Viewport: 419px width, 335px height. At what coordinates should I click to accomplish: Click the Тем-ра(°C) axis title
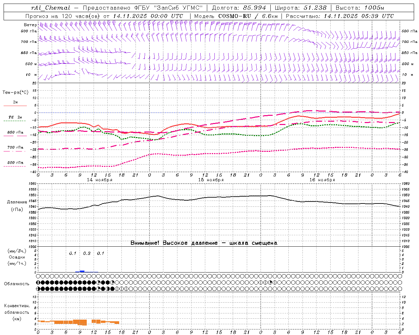click(15, 93)
